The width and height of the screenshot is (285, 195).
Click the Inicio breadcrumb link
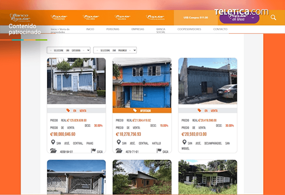pyautogui.click(x=54, y=29)
